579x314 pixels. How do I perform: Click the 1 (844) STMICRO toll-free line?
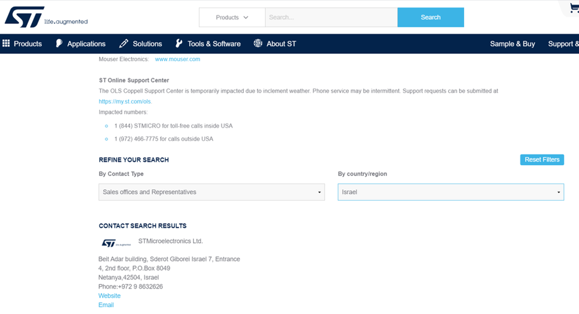(173, 126)
